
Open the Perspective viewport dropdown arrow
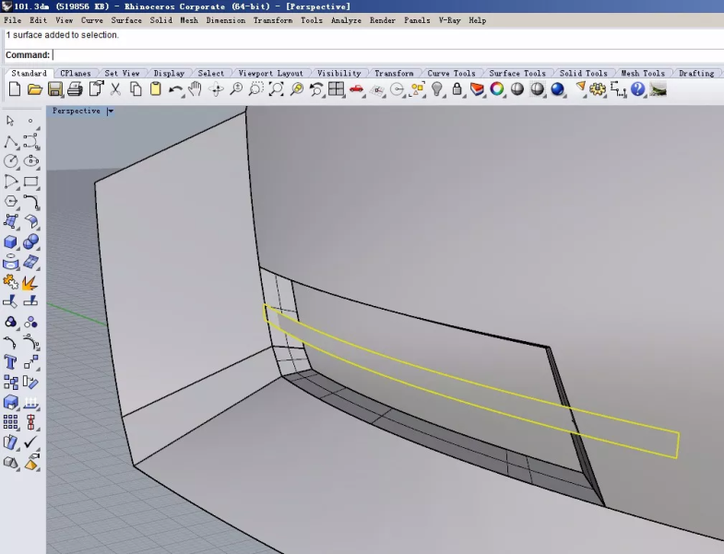(110, 112)
